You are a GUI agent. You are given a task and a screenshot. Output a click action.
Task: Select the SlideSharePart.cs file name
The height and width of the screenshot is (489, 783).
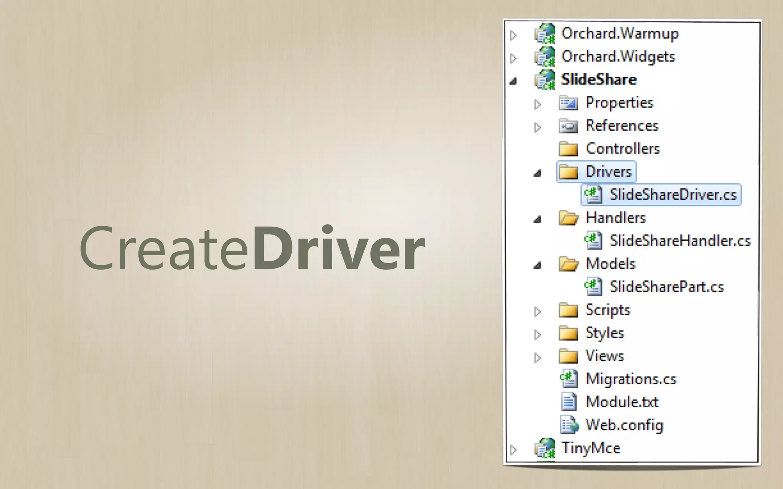tap(667, 287)
